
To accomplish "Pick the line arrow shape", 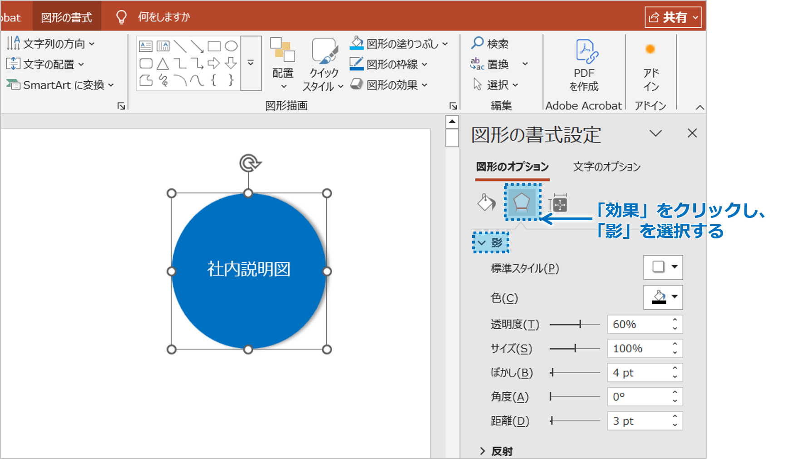I will (197, 46).
